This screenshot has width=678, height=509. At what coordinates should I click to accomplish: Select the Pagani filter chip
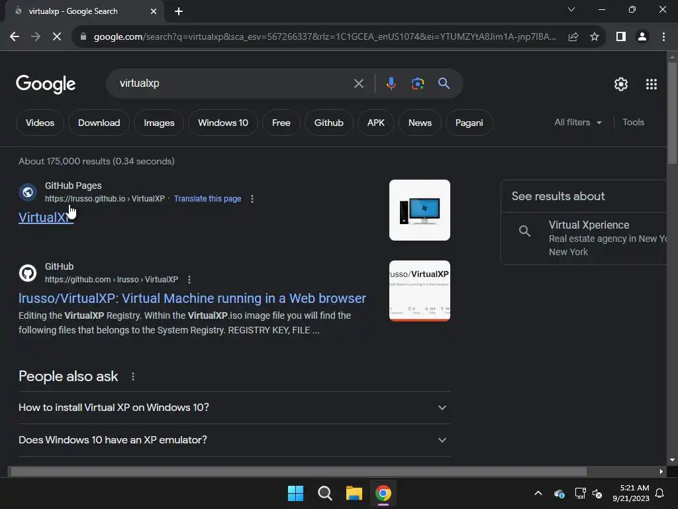(x=469, y=123)
